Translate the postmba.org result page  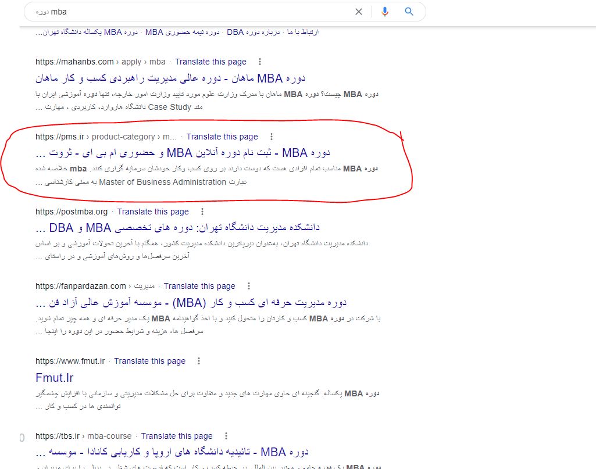pyautogui.click(x=153, y=212)
